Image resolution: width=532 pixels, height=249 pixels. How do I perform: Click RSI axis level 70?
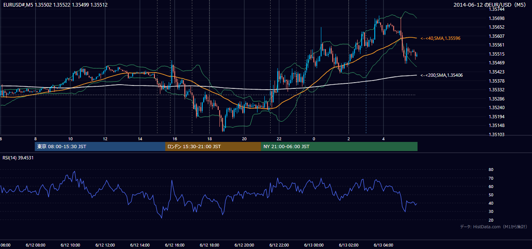(x=491, y=178)
